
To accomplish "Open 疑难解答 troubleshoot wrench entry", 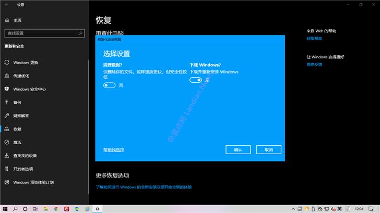I will click(x=21, y=116).
